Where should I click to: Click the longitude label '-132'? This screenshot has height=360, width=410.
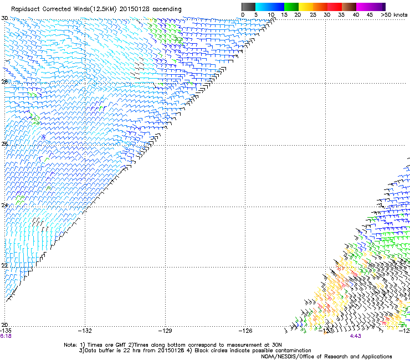click(x=85, y=331)
